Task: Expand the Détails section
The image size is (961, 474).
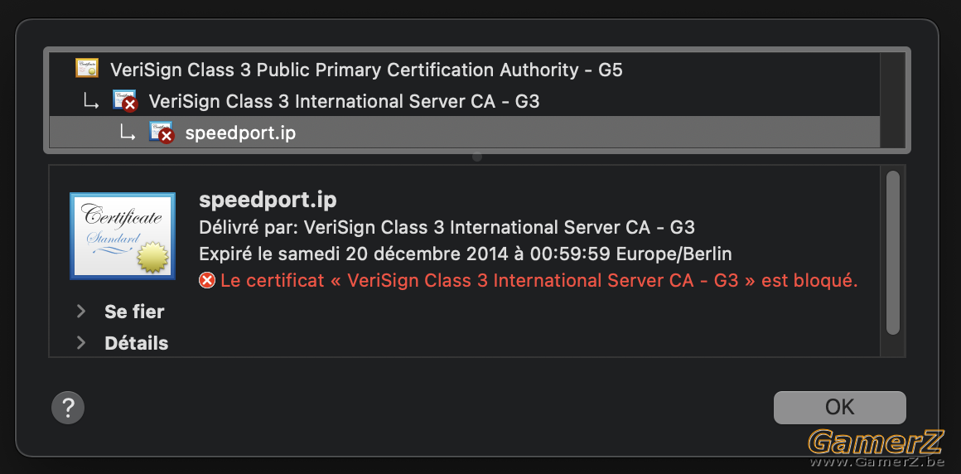Action: click(81, 343)
